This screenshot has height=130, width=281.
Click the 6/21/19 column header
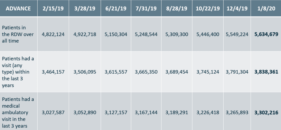(x=116, y=8)
